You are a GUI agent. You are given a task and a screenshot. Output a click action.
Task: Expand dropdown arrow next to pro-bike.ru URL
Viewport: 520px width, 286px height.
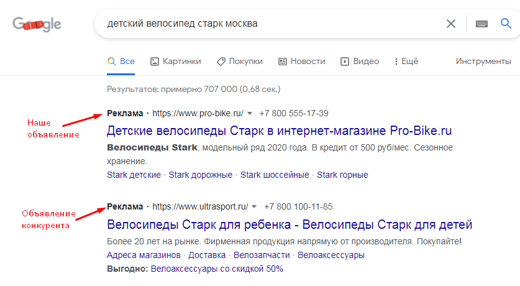[x=250, y=114]
